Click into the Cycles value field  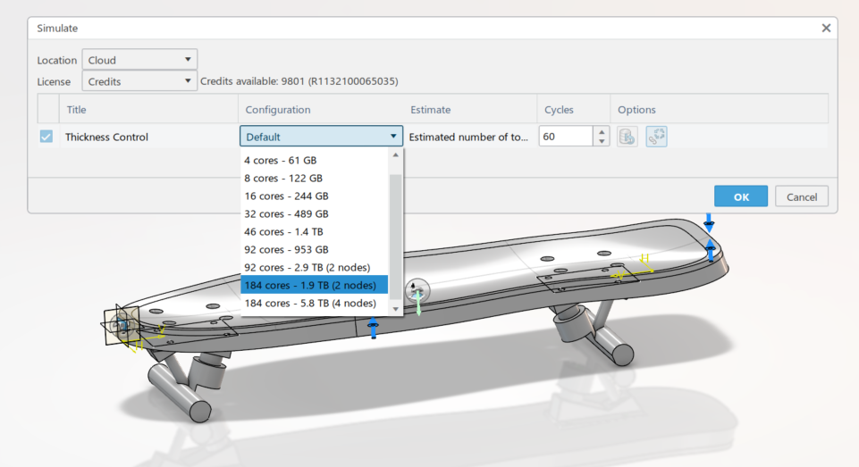pyautogui.click(x=566, y=137)
